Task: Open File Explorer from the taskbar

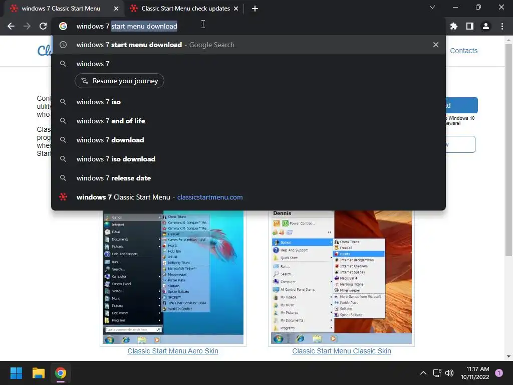Action: coord(38,373)
